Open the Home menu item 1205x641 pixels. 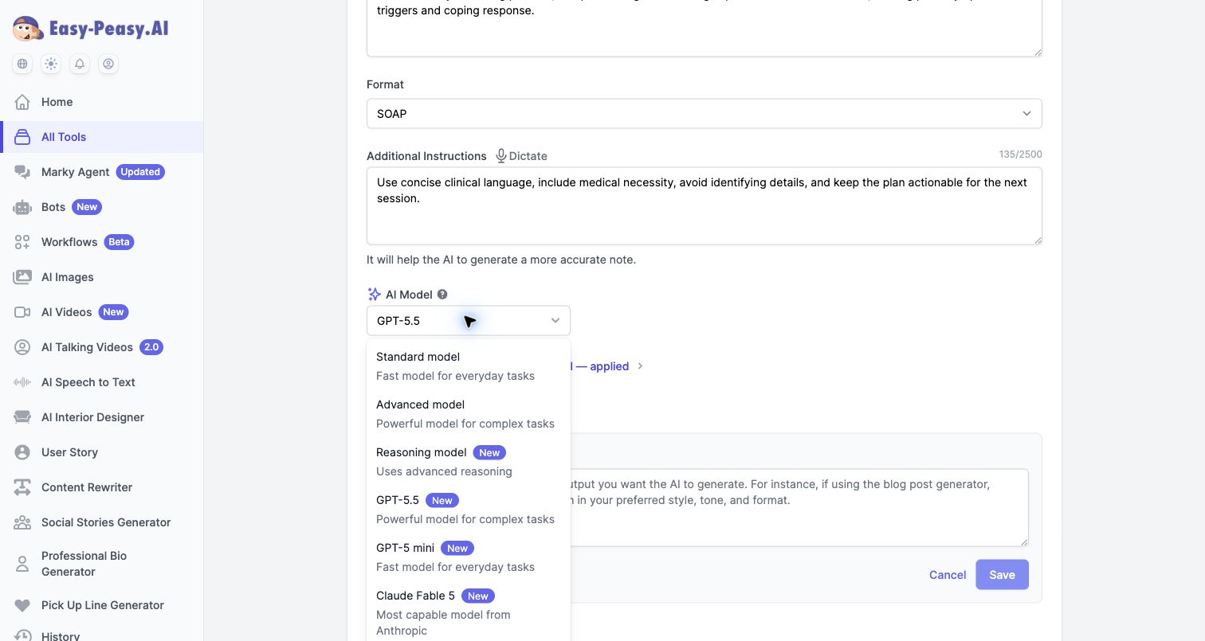point(102,102)
